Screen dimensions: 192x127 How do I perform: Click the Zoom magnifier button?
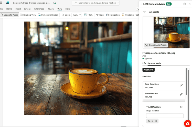pos(66,15)
